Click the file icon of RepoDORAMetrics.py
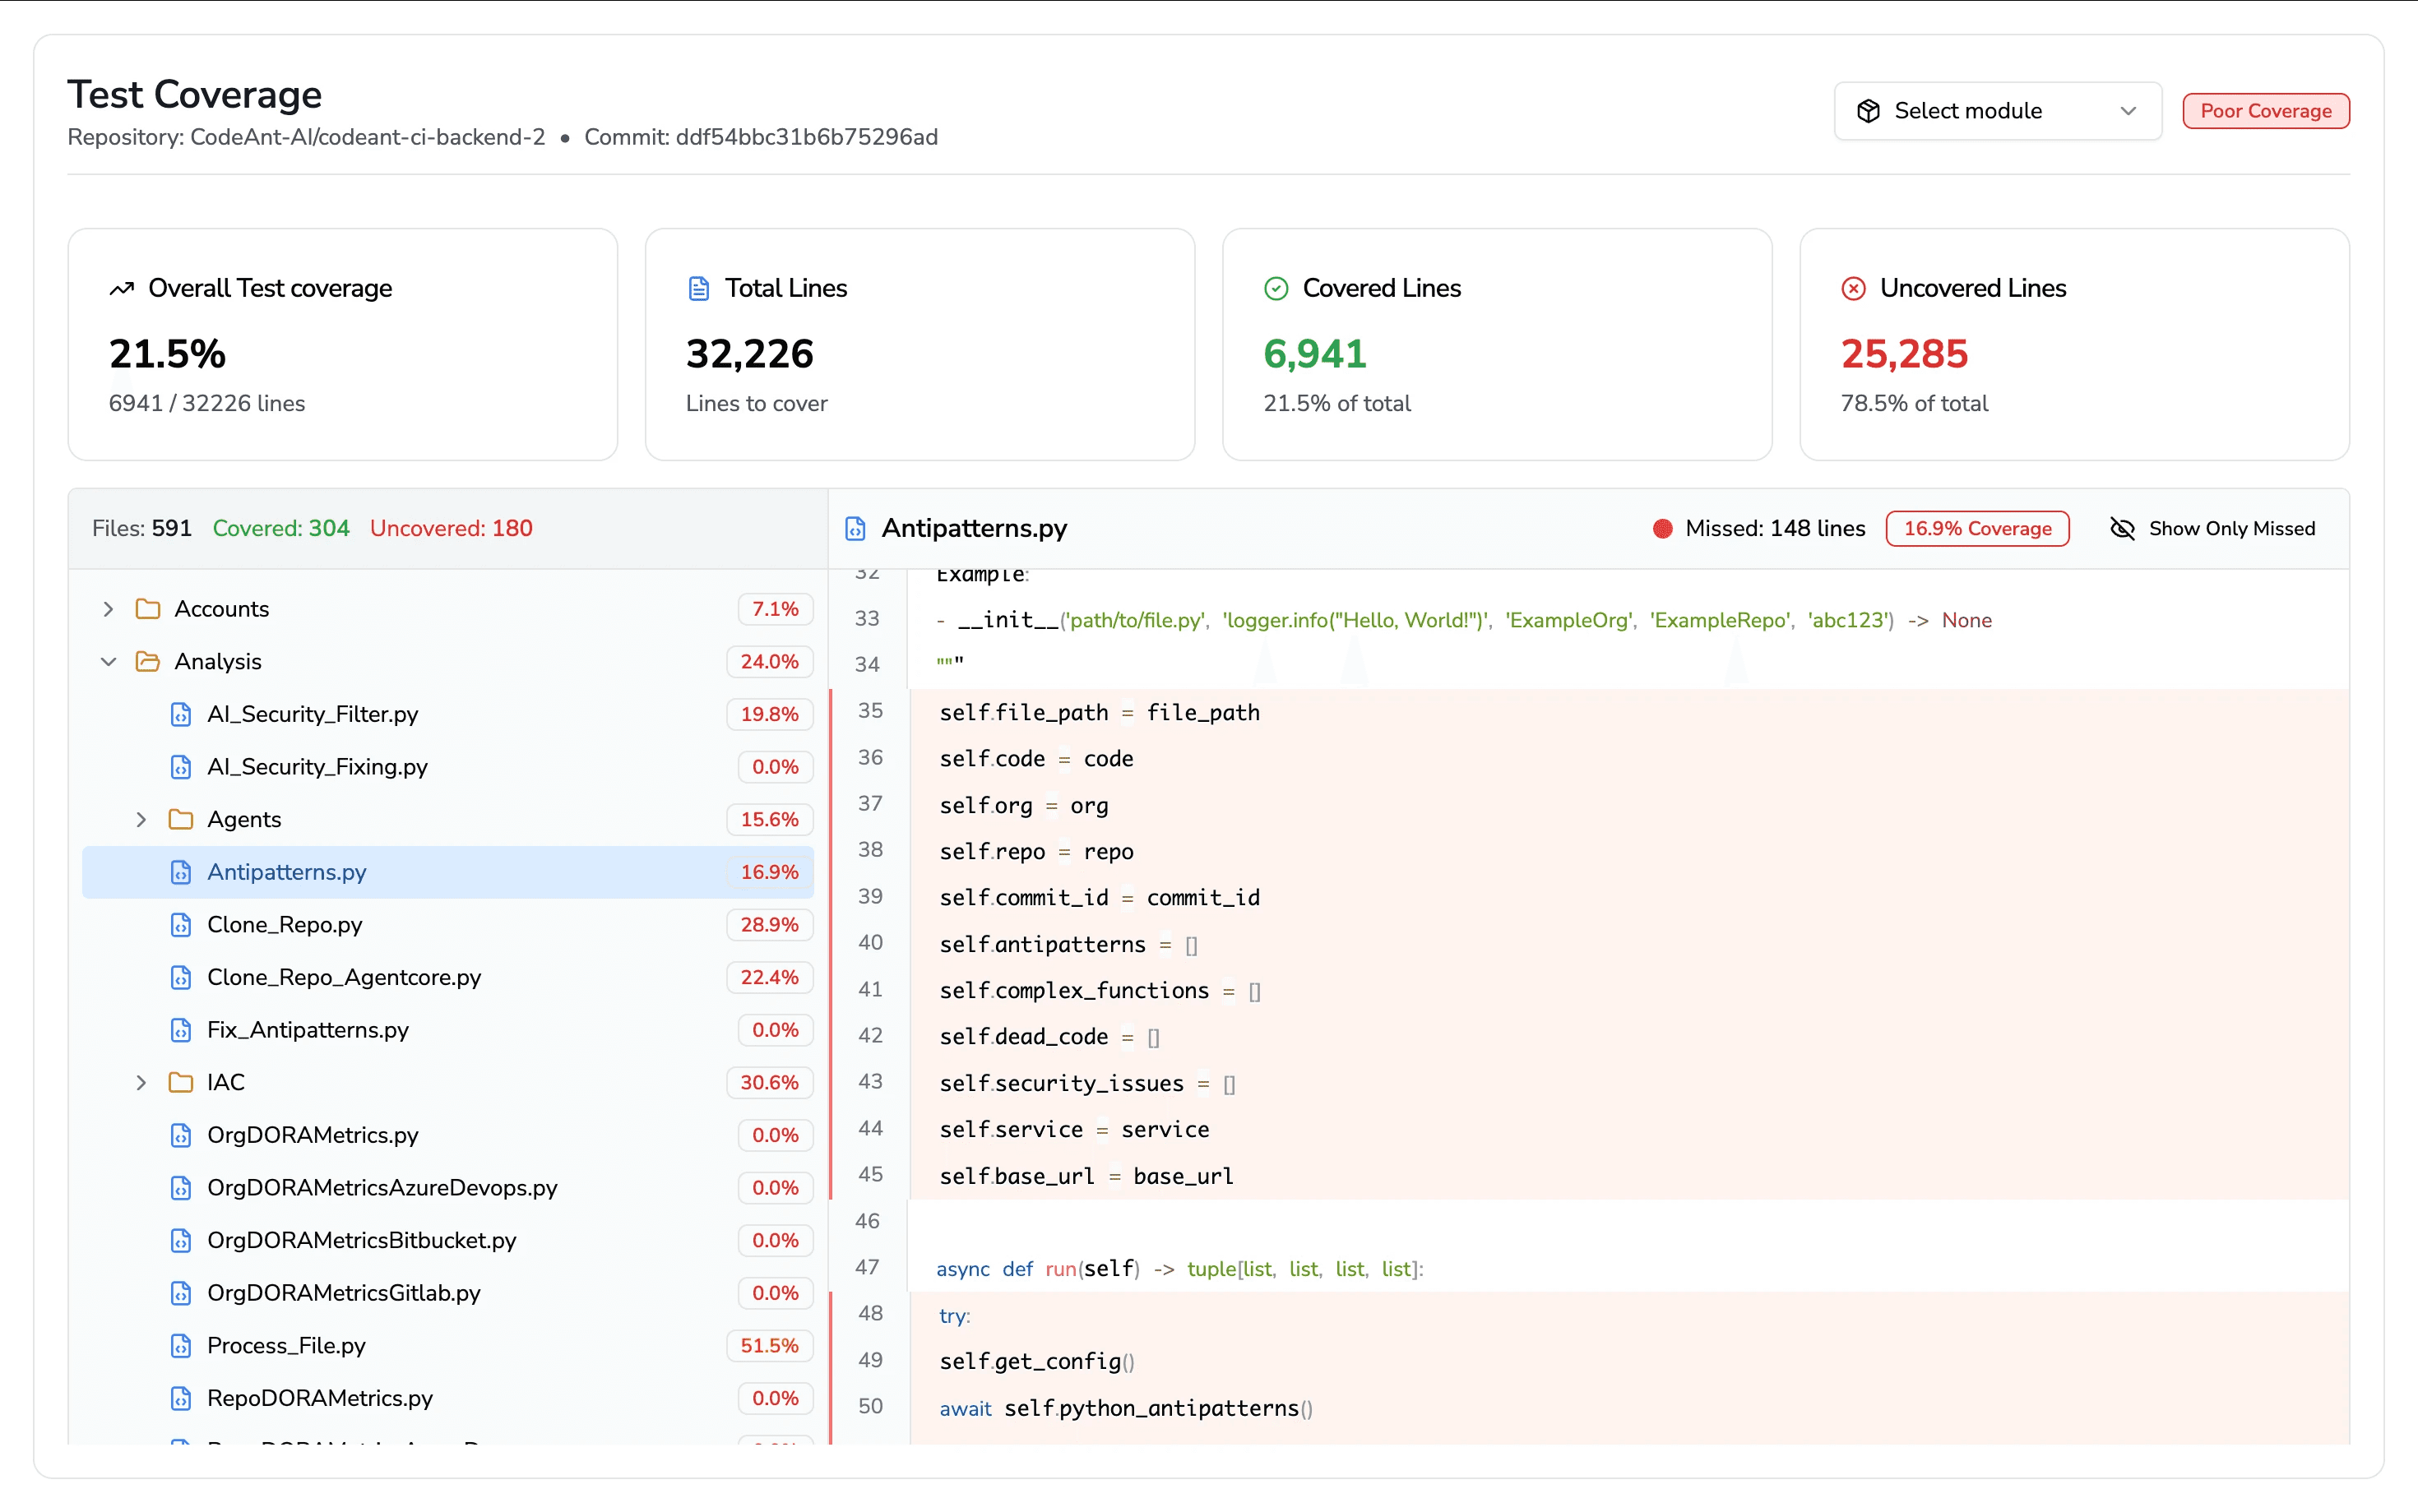Viewport: 2418px width, 1512px height. (181, 1398)
